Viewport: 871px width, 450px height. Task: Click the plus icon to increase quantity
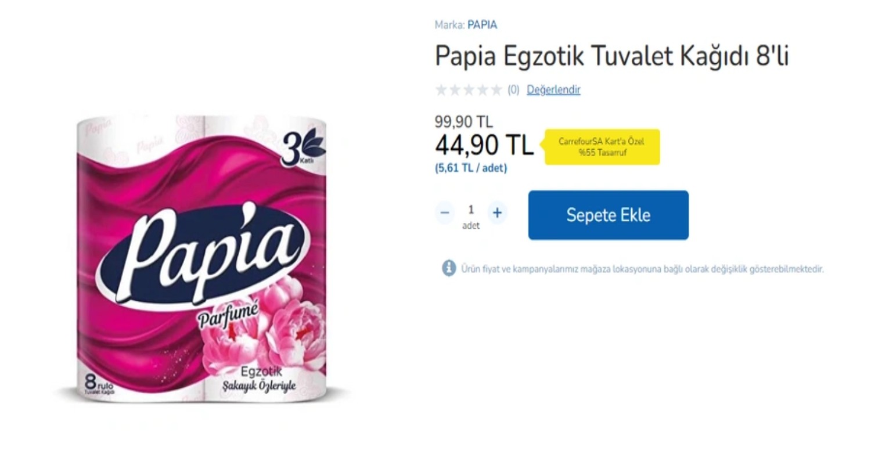[x=497, y=213]
